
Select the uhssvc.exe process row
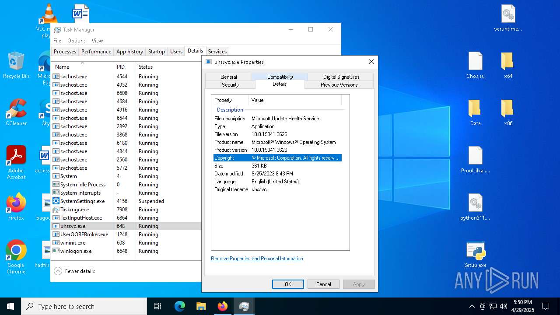[126, 226]
